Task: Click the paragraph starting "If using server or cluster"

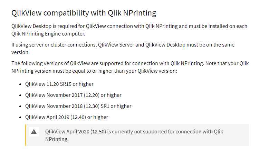Action: [125, 49]
